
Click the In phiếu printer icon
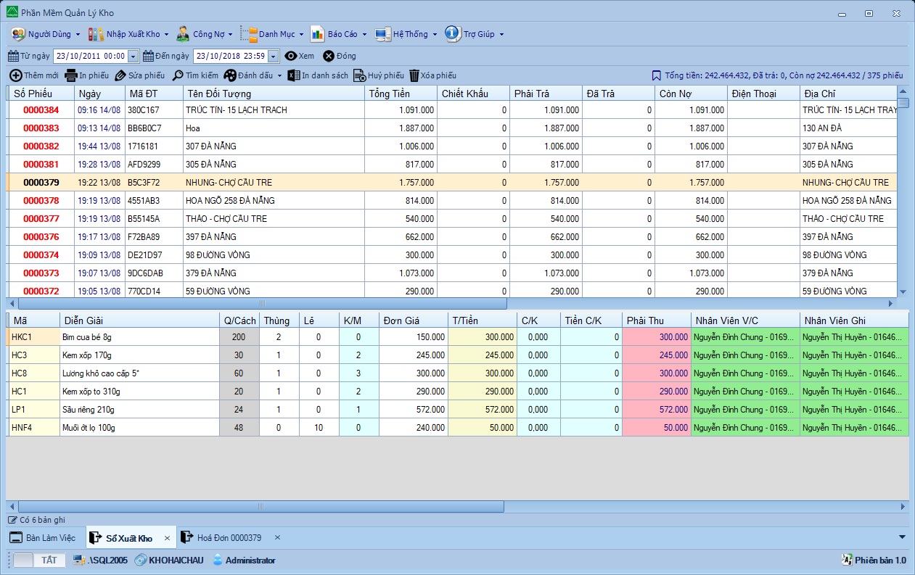(71, 75)
